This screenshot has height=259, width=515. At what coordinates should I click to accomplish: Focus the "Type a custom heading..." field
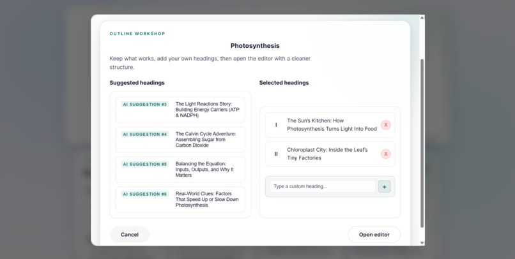(322, 186)
